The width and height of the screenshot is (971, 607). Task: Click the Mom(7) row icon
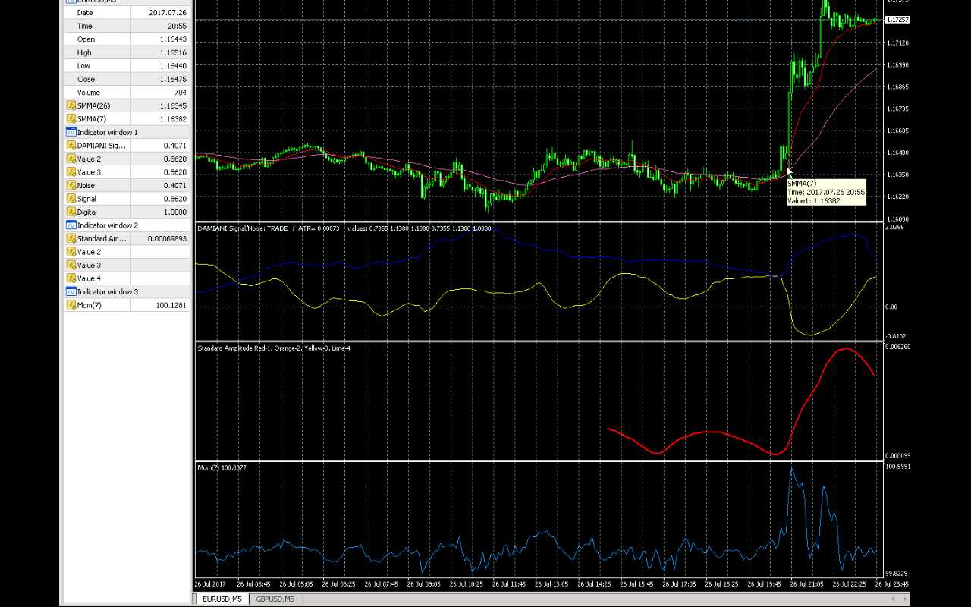tap(71, 305)
